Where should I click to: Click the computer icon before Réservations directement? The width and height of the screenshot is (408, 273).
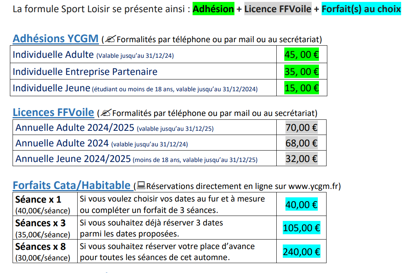(141, 186)
